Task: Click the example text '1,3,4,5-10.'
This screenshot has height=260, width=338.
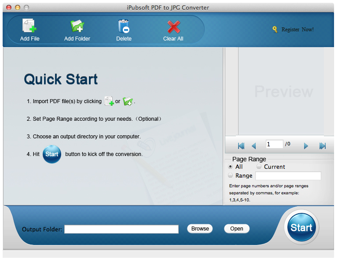Action: [240, 200]
